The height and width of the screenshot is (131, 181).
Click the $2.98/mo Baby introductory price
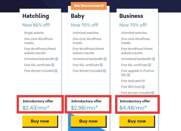click(x=84, y=108)
